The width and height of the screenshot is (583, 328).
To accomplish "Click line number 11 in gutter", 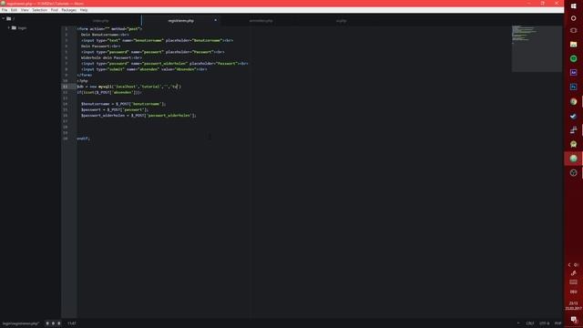I will click(x=66, y=87).
